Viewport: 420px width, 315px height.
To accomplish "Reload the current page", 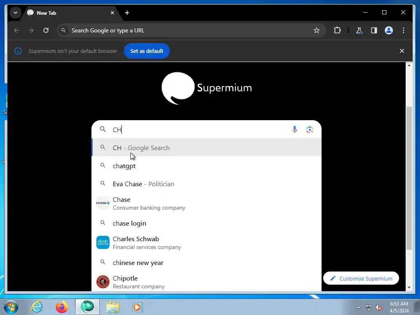I will (46, 30).
